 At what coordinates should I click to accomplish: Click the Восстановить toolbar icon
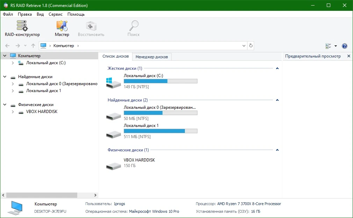[91, 26]
